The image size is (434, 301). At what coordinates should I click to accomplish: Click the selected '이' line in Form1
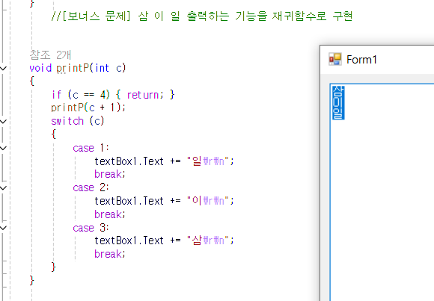click(x=338, y=102)
